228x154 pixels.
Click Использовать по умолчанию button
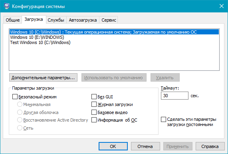[x=114, y=78]
